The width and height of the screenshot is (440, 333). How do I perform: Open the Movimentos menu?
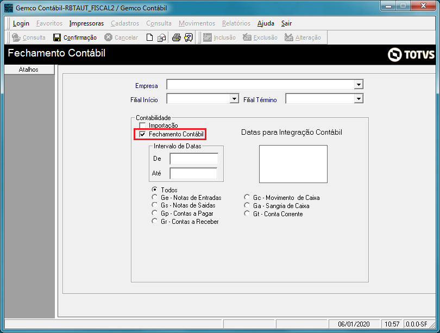(197, 23)
